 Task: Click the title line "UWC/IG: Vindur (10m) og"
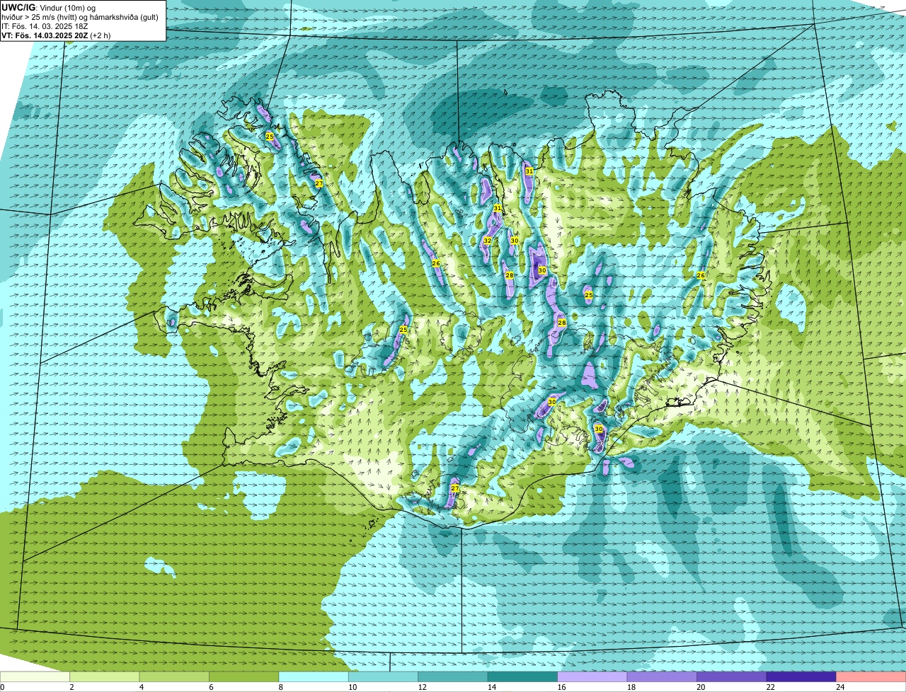coord(49,7)
